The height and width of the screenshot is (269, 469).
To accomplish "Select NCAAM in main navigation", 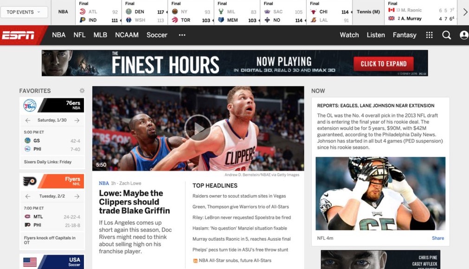I will click(x=127, y=35).
